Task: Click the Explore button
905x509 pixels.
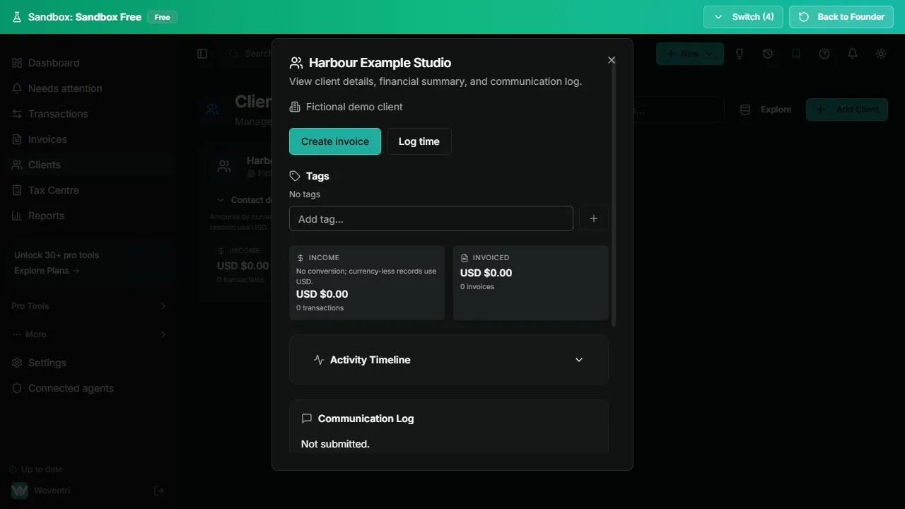Action: [766, 110]
